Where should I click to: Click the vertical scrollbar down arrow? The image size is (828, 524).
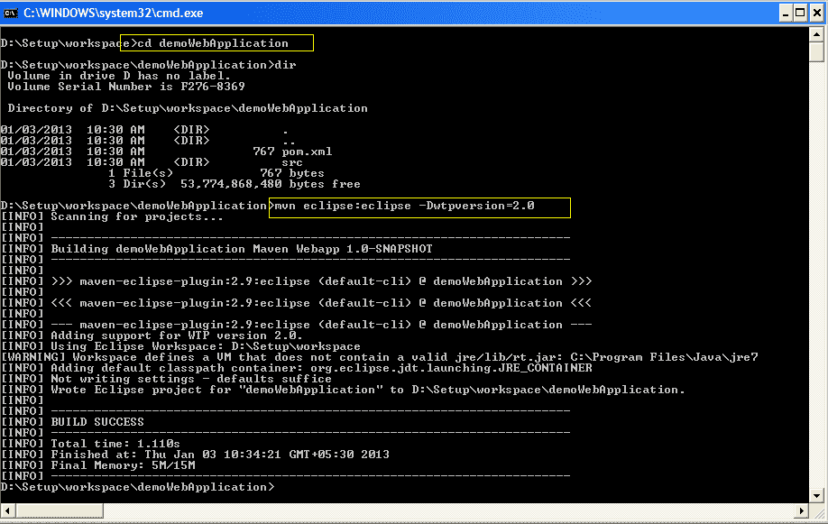tap(816, 495)
